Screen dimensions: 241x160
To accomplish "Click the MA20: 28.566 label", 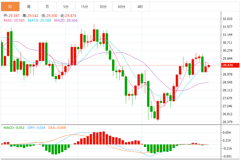I will (x=66, y=21).
